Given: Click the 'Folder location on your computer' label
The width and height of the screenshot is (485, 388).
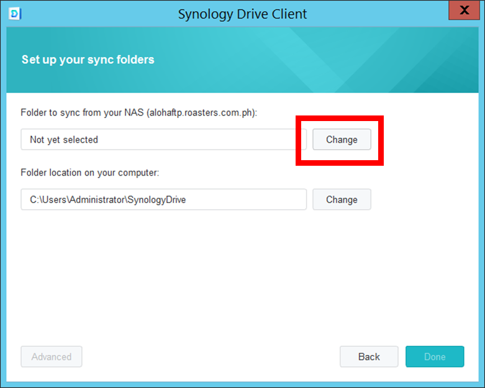Looking at the screenshot, I should pos(90,173).
